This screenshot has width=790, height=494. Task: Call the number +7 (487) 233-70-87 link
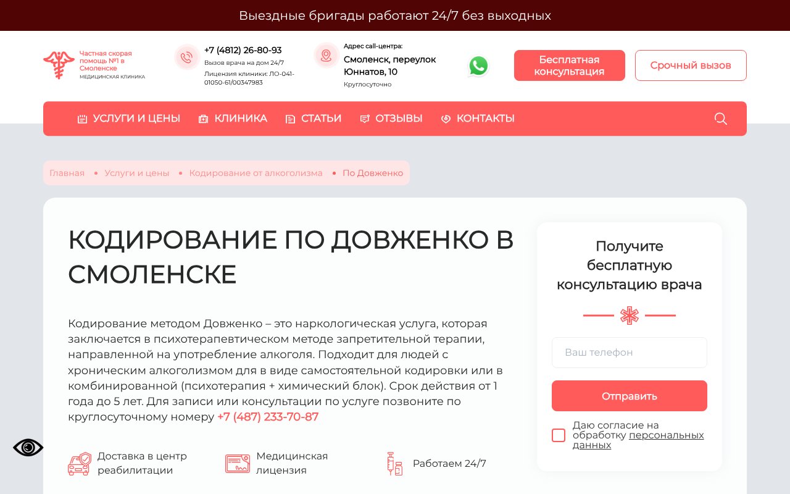268,417
